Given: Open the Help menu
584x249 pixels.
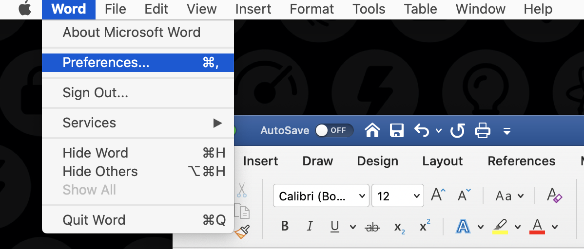Looking at the screenshot, I should click(538, 9).
